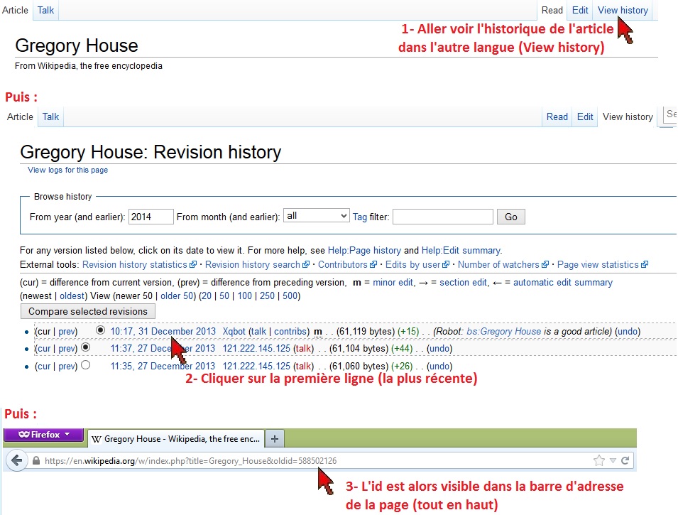678x515 pixels.
Task: Click the URL containing oldid=588502126
Action: pos(190,461)
